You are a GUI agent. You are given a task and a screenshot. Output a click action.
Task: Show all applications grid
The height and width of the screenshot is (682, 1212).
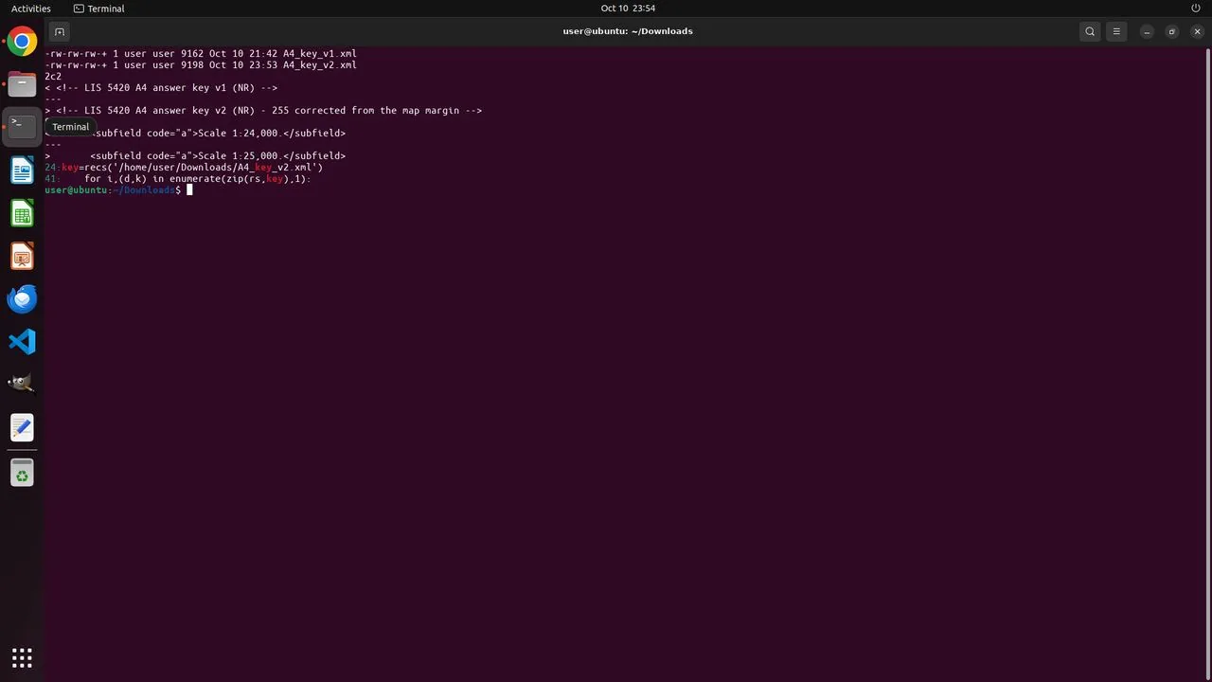[22, 657]
